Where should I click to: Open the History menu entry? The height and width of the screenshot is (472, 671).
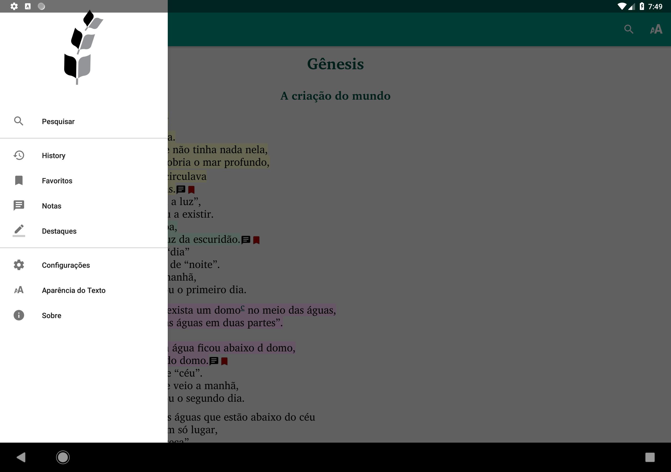pyautogui.click(x=84, y=155)
